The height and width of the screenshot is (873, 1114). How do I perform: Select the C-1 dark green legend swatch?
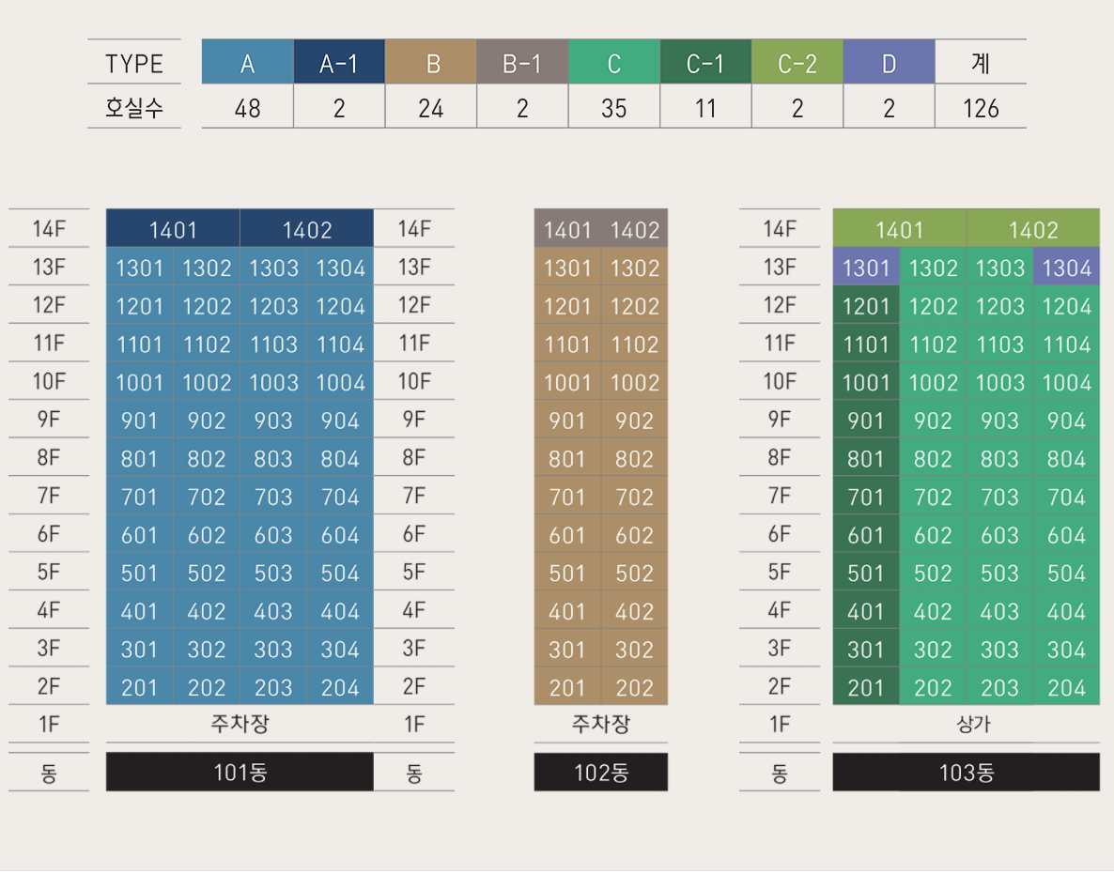[705, 63]
